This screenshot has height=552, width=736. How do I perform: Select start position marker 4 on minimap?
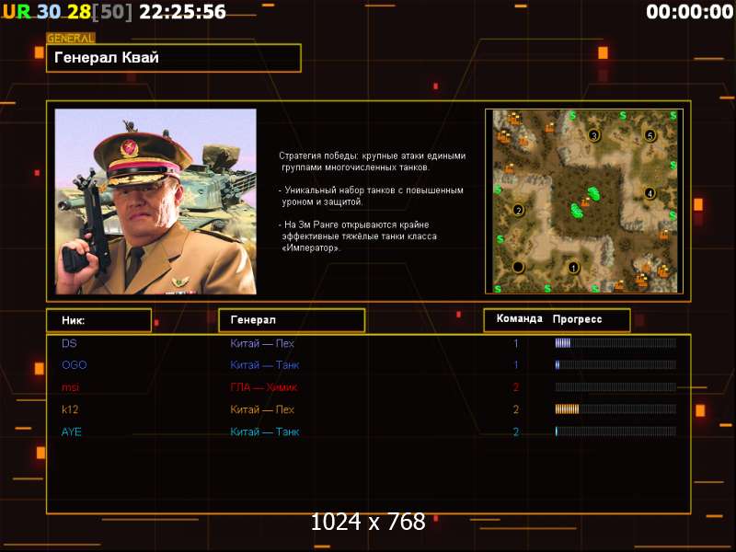[650, 193]
